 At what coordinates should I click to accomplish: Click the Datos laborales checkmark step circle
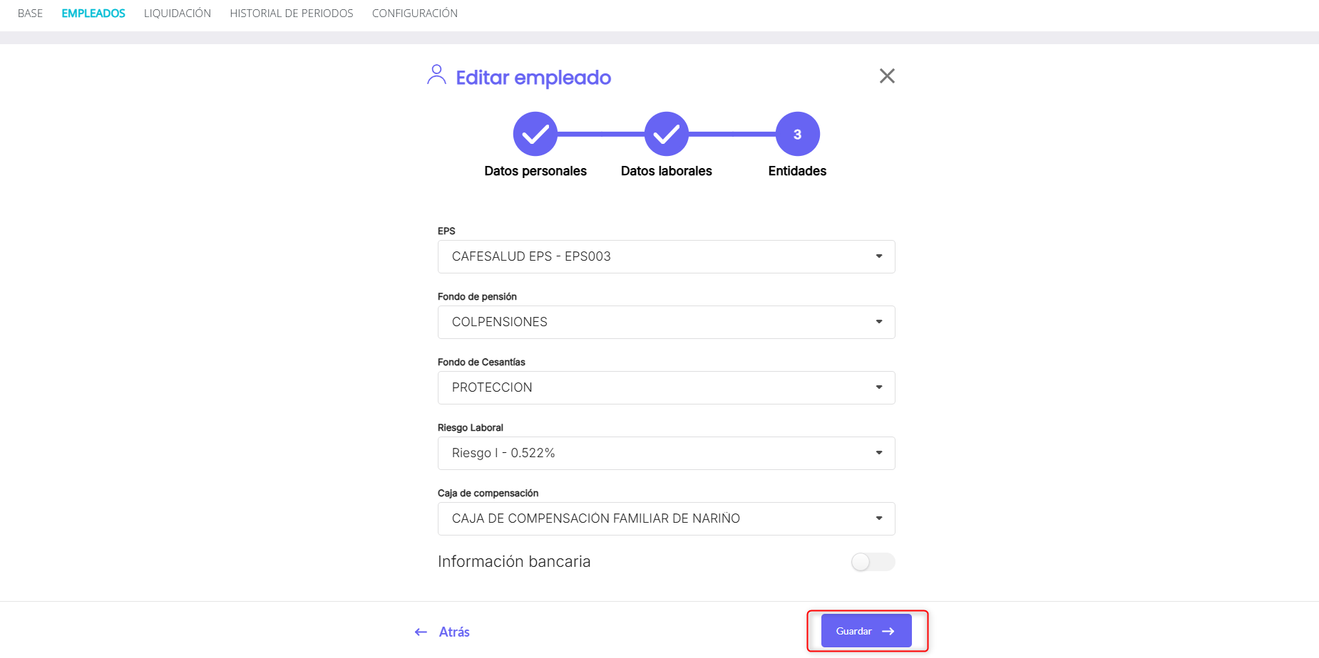coord(667,134)
